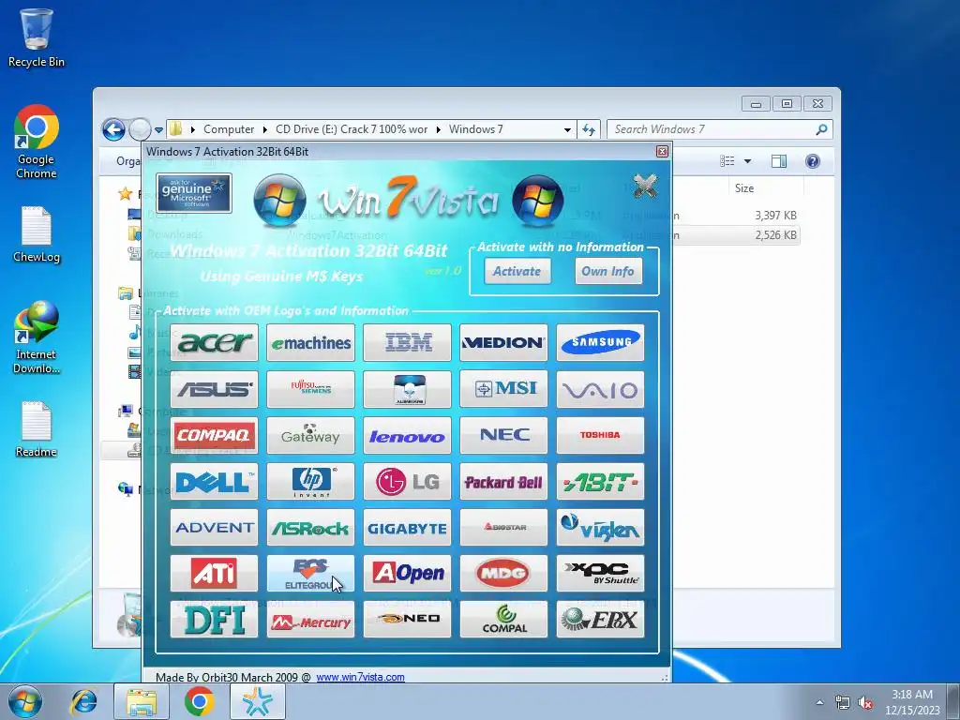This screenshot has height=720, width=960.
Task: Pick the Fujitsu Siemens logo
Action: [310, 389]
